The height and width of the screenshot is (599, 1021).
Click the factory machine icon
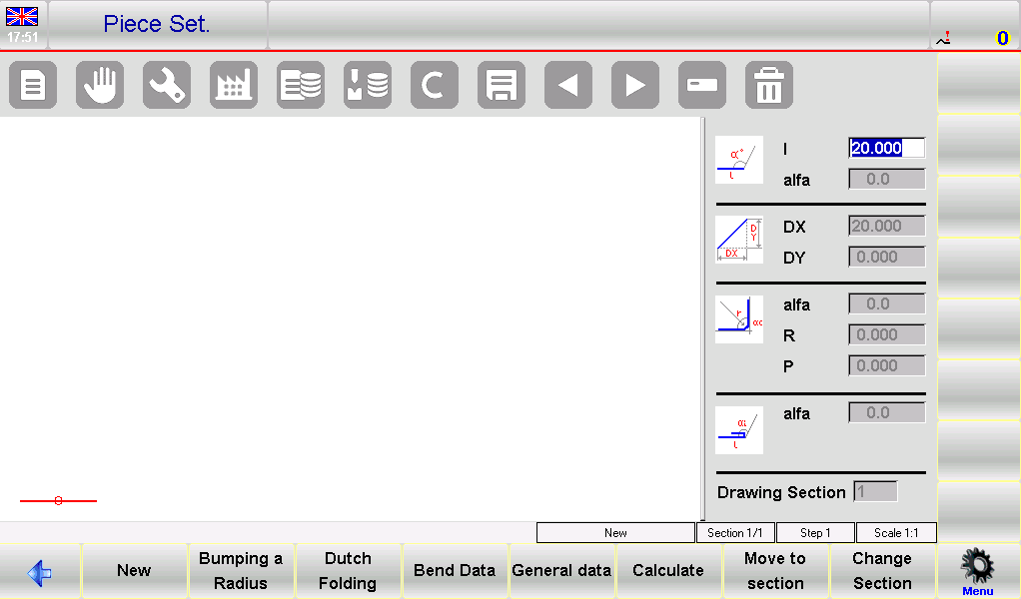(234, 86)
